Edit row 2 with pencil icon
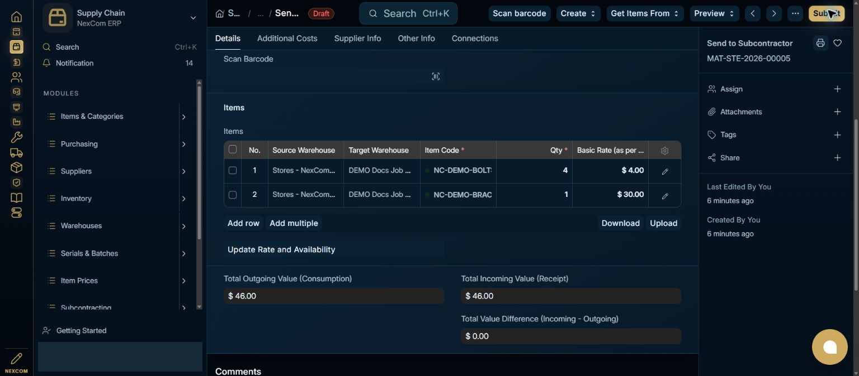This screenshot has height=376, width=859. [665, 196]
